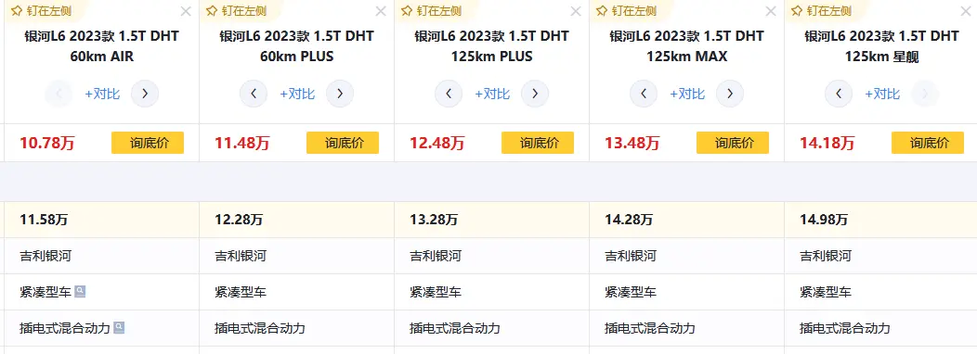Click 询底价 for the 11.48万 model
The width and height of the screenshot is (977, 354).
click(343, 143)
